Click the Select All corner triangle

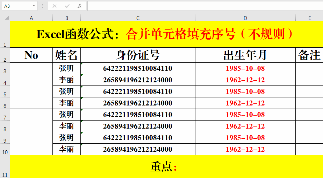pyautogui.click(x=7, y=18)
